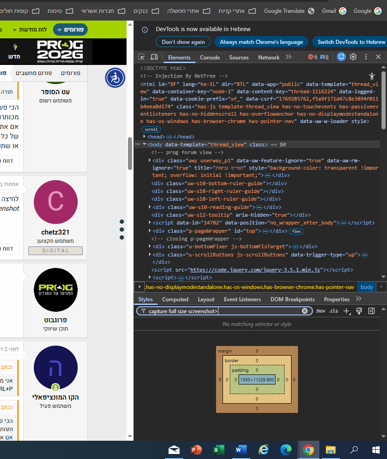Select the body breadcrumb item
The width and height of the screenshot is (387, 459).
[366, 287]
